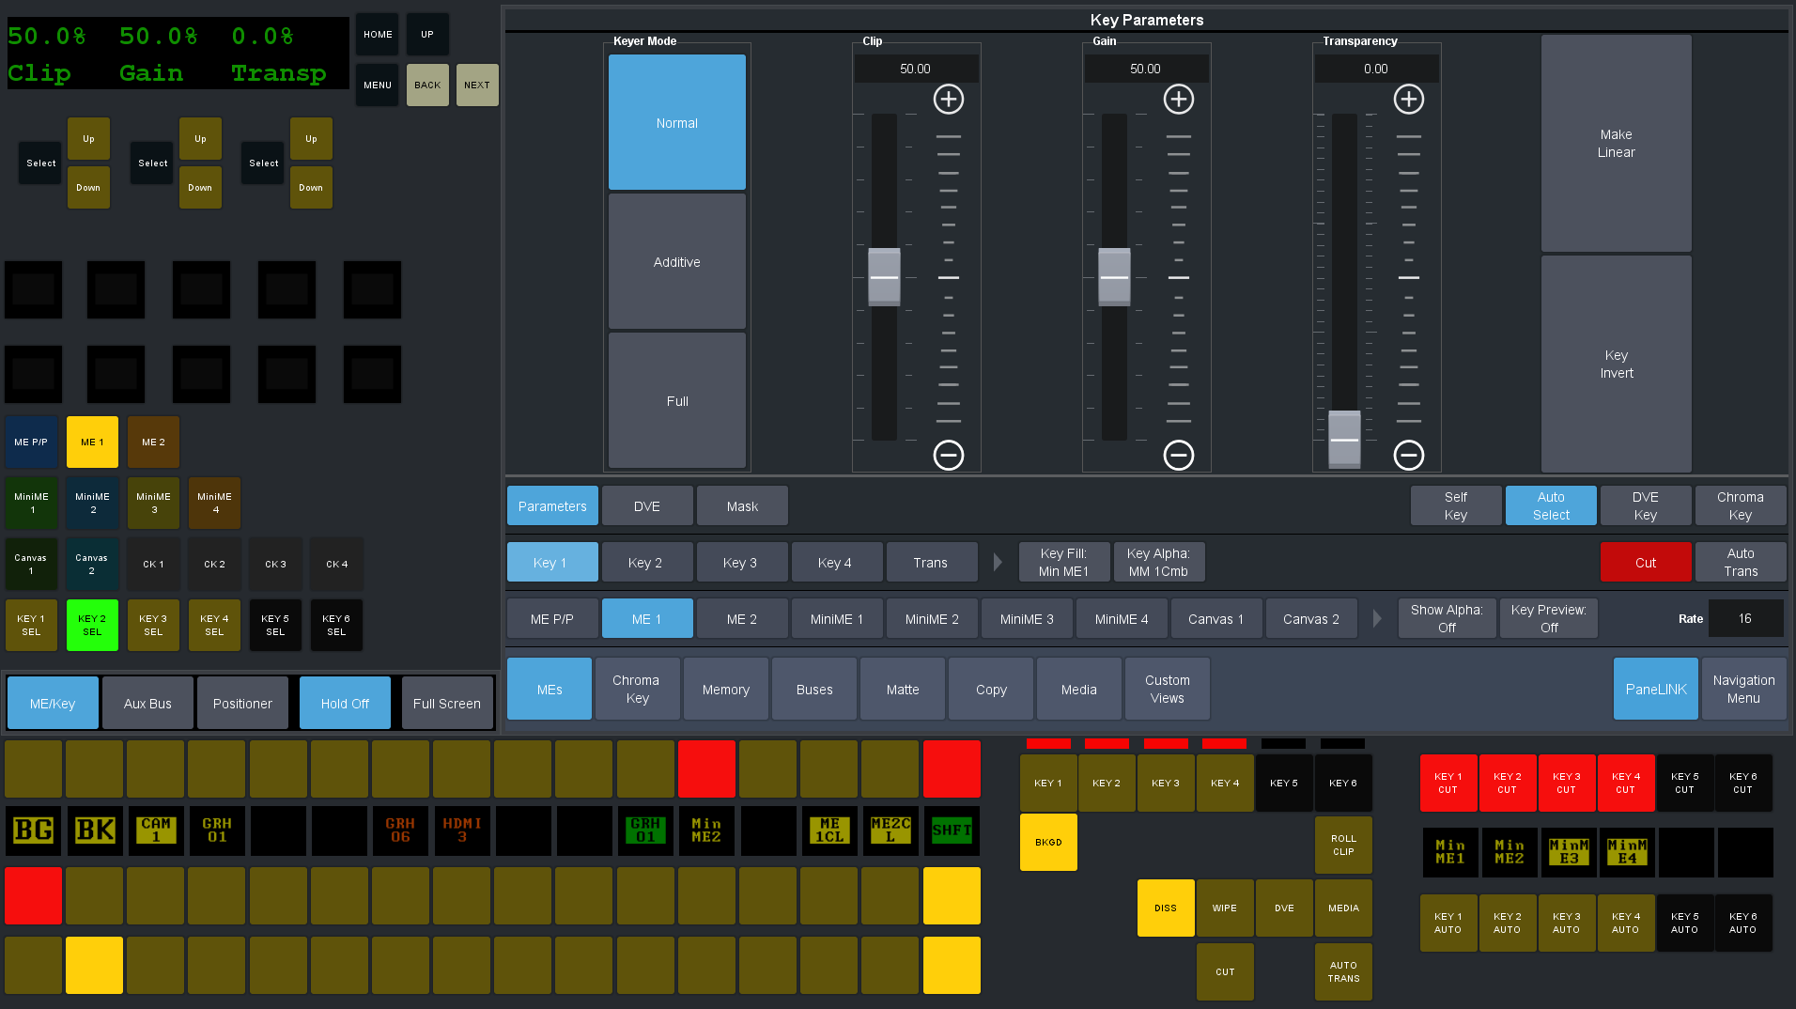Open the Key Alpha: MM 1Cmb selector
The image size is (1796, 1009).
[1158, 562]
